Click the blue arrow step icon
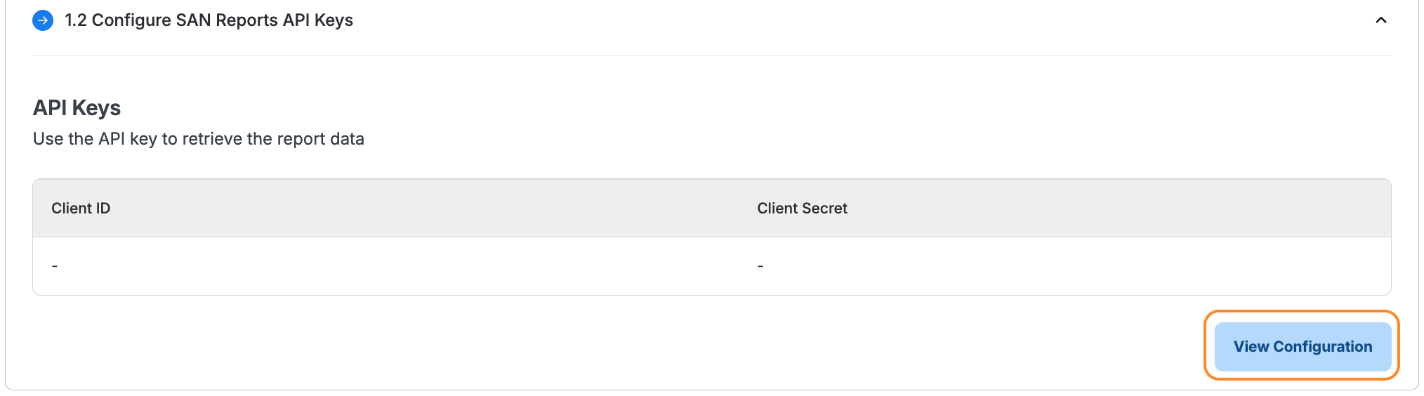Screen dimensions: 1424x396 click(43, 20)
